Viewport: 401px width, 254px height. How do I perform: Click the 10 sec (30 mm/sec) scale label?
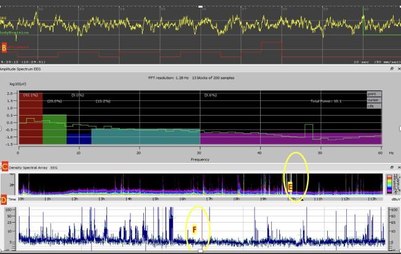pyautogui.click(x=377, y=62)
